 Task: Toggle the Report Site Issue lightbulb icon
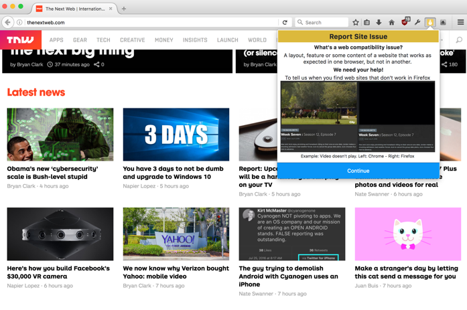pyautogui.click(x=430, y=22)
